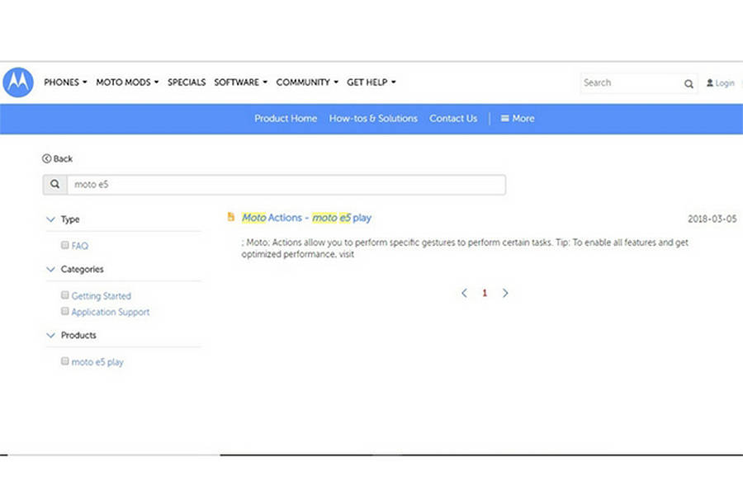
Task: Click the magnifier icon in the top search box
Action: click(x=689, y=83)
